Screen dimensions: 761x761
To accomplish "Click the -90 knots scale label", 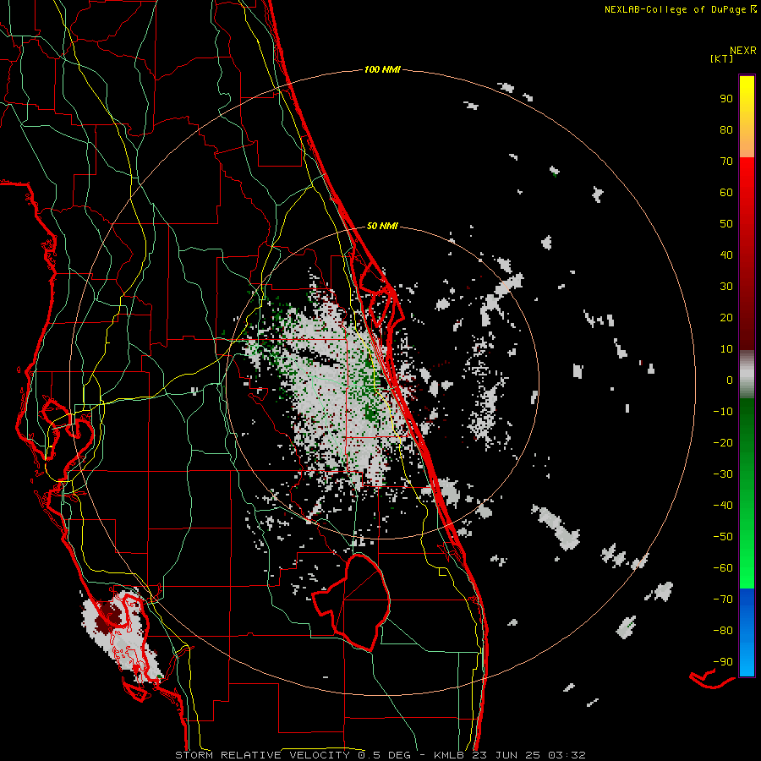I will pyautogui.click(x=723, y=662).
